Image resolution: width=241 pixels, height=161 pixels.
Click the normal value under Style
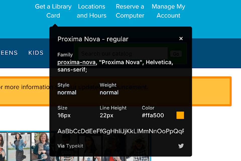click(67, 92)
